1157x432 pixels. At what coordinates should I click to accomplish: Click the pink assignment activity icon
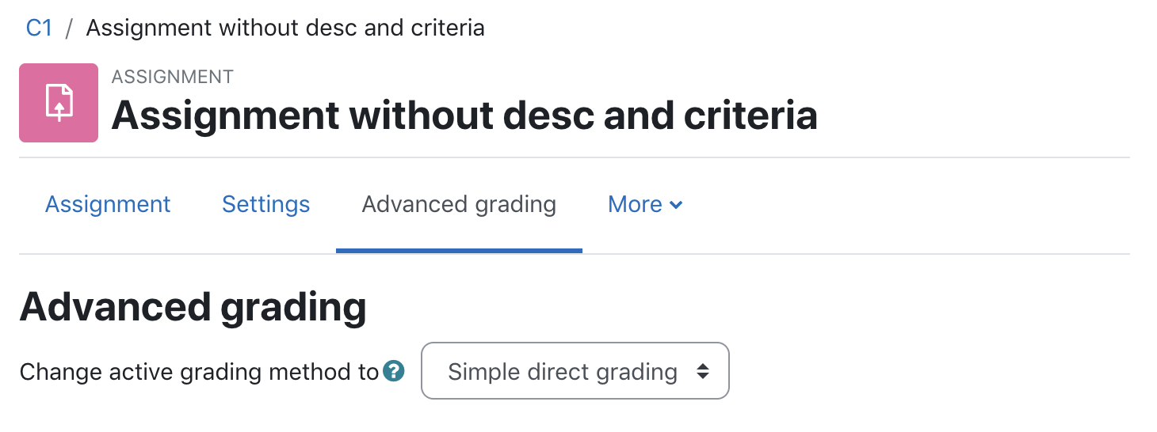point(59,103)
